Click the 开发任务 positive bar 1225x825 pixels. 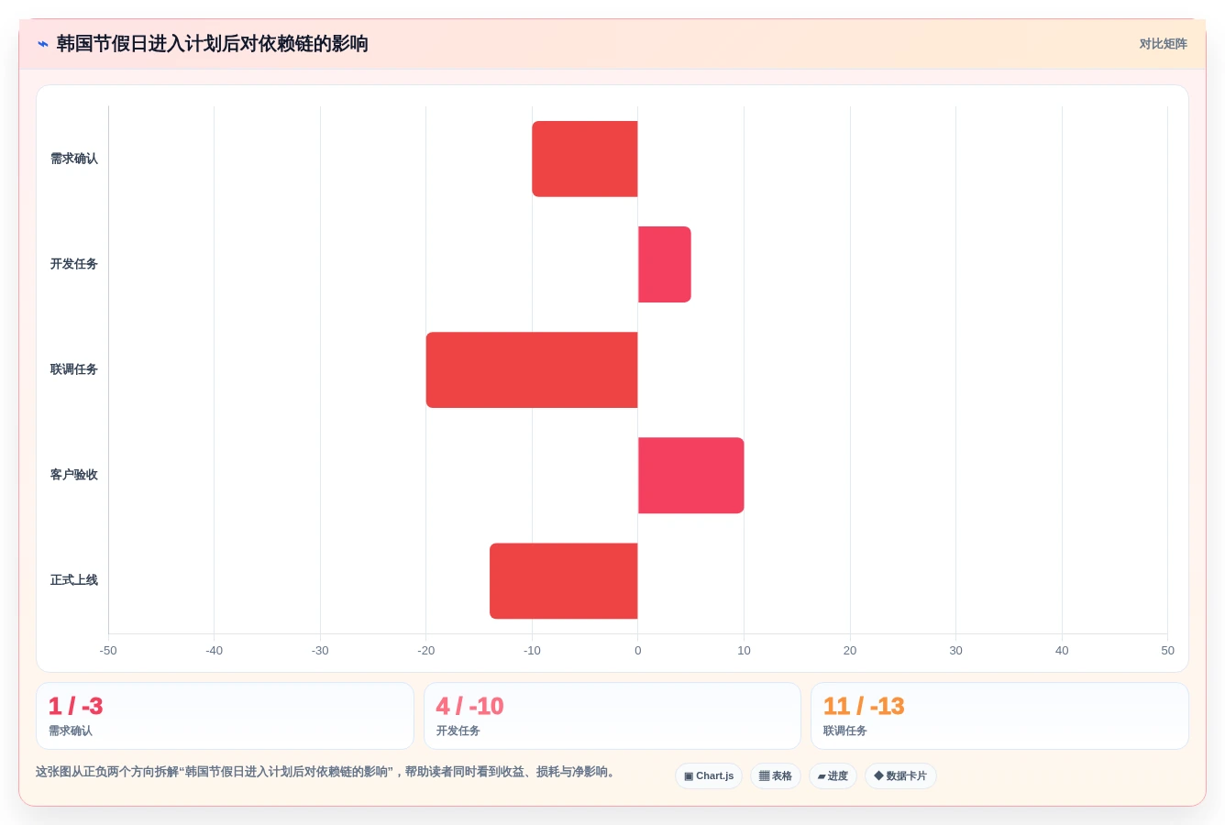pyautogui.click(x=665, y=264)
